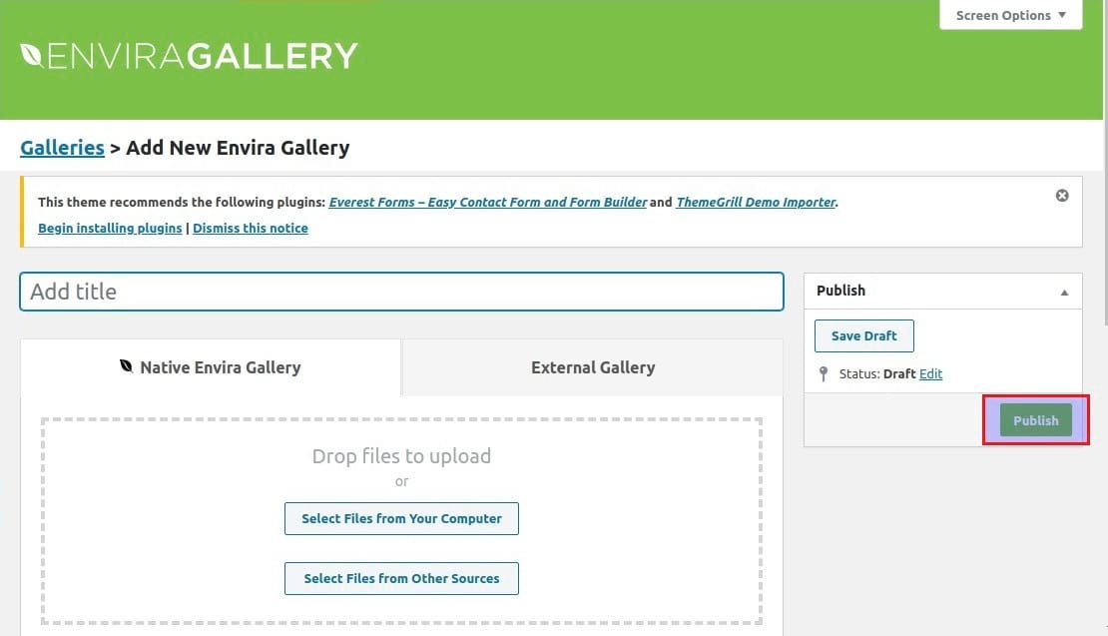Open the ThemeGrill Demo Importer link
This screenshot has width=1108, height=636.
pyautogui.click(x=756, y=202)
